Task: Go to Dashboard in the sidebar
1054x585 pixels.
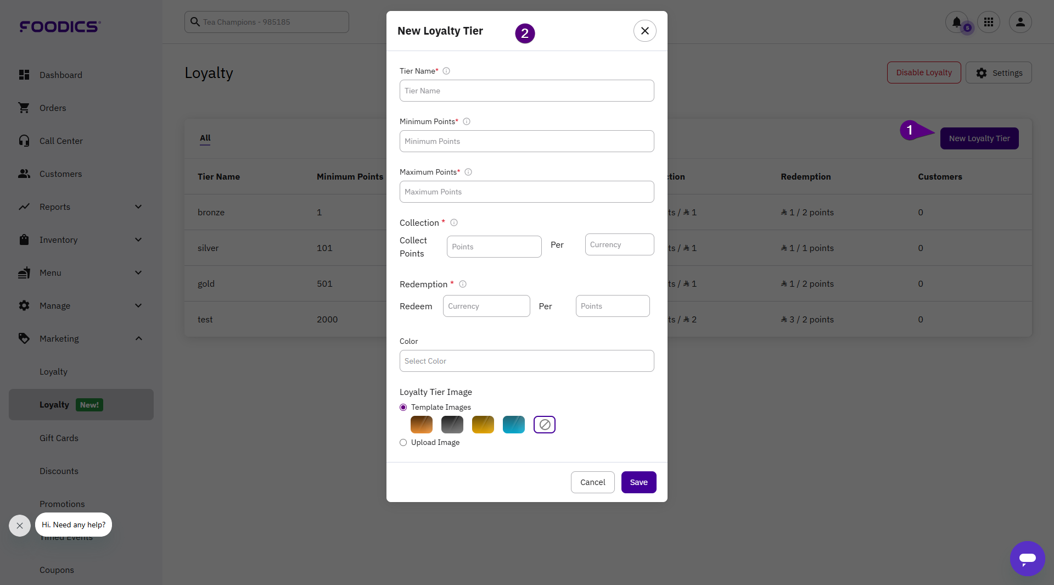Action: coord(60,75)
